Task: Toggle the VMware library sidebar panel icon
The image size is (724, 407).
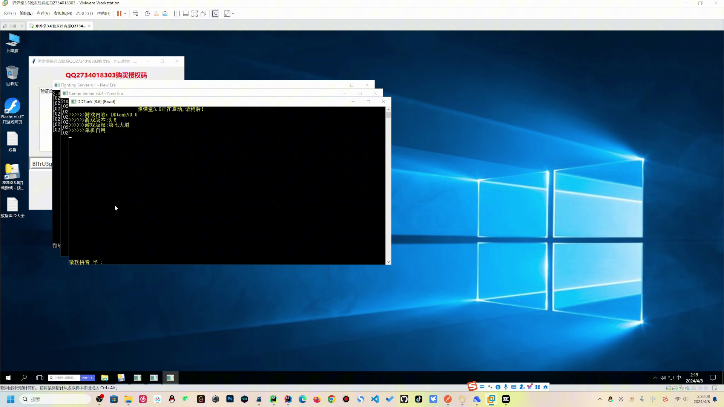Action: (176, 14)
